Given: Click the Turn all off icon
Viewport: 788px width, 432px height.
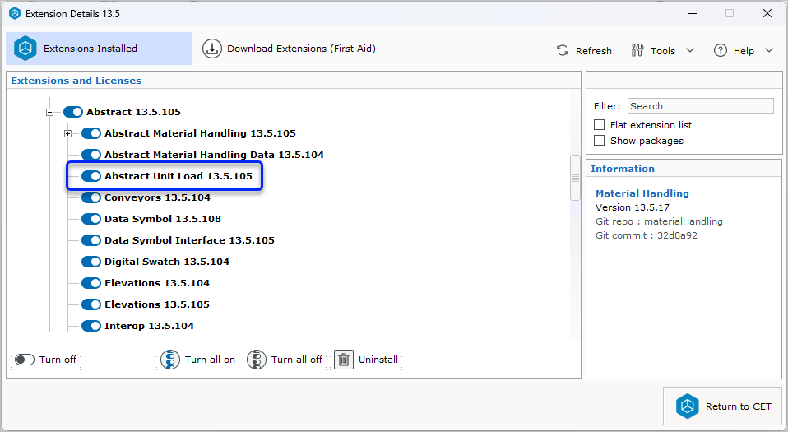Looking at the screenshot, I should [x=257, y=360].
